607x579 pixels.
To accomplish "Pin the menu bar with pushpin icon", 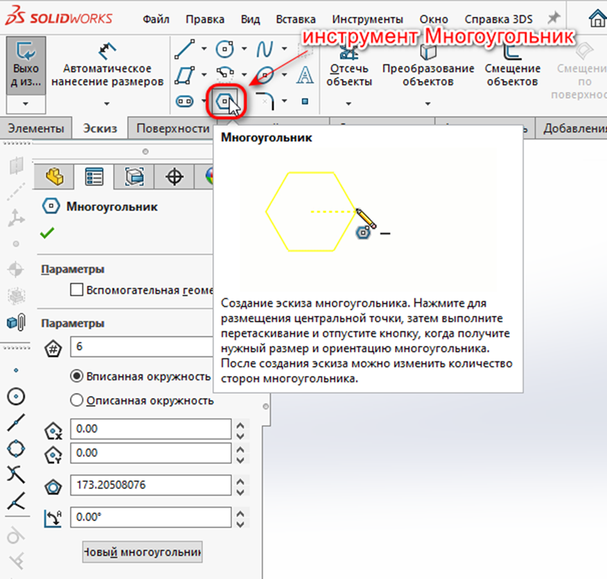I will (554, 18).
